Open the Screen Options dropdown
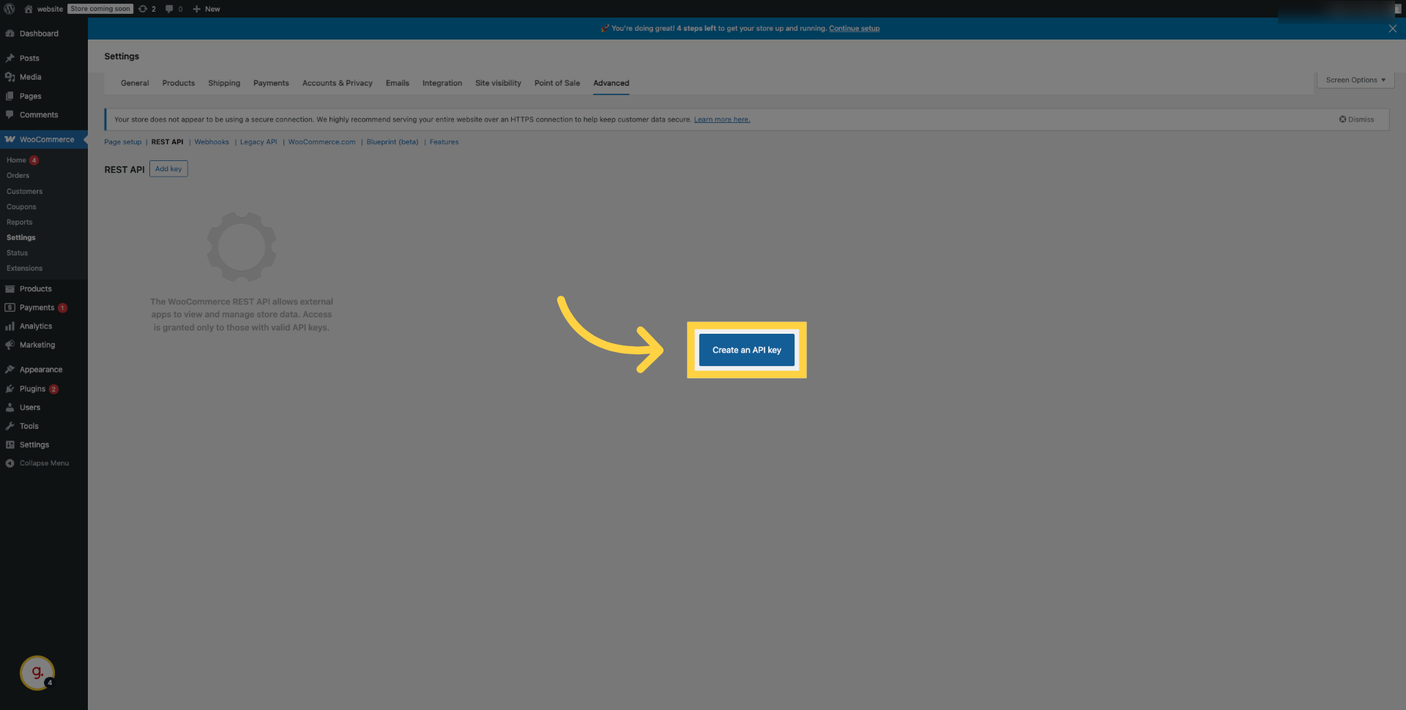Image resolution: width=1406 pixels, height=710 pixels. [1354, 80]
